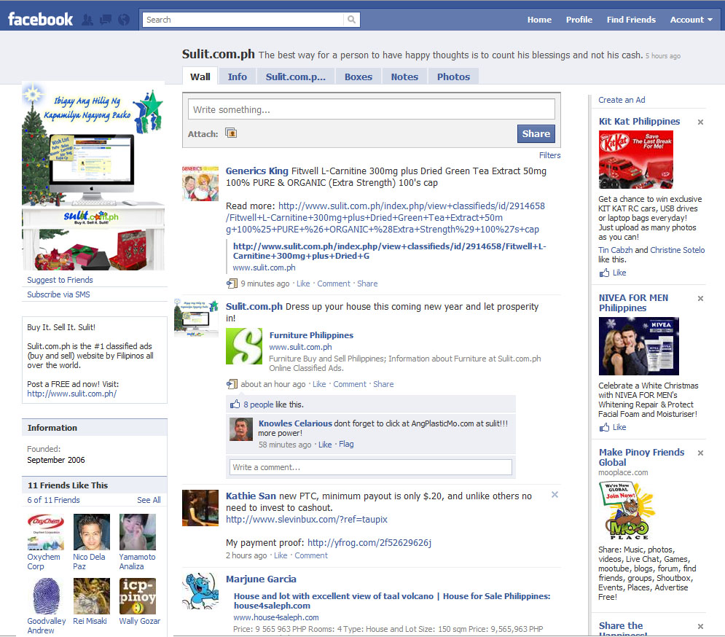Screen dimensions: 725x637
Task: Open friend requests icon in top bar
Action: tap(87, 20)
